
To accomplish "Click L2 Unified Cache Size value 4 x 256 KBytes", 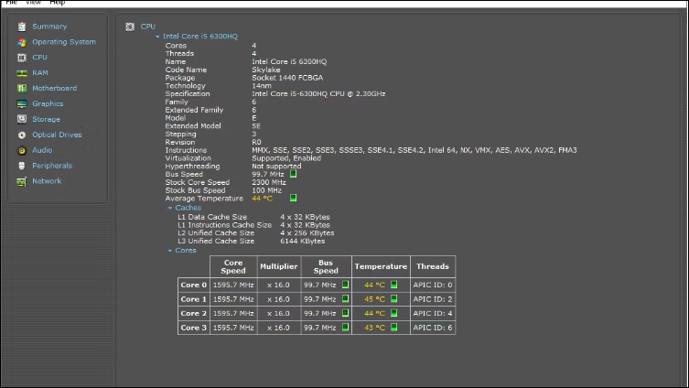I will point(307,232).
